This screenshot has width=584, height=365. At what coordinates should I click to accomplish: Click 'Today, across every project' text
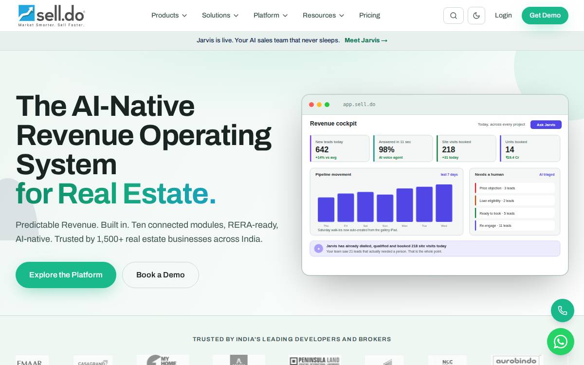501,125
